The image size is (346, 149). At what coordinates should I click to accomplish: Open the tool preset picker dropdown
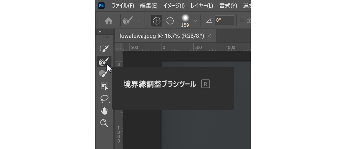pos(138,21)
